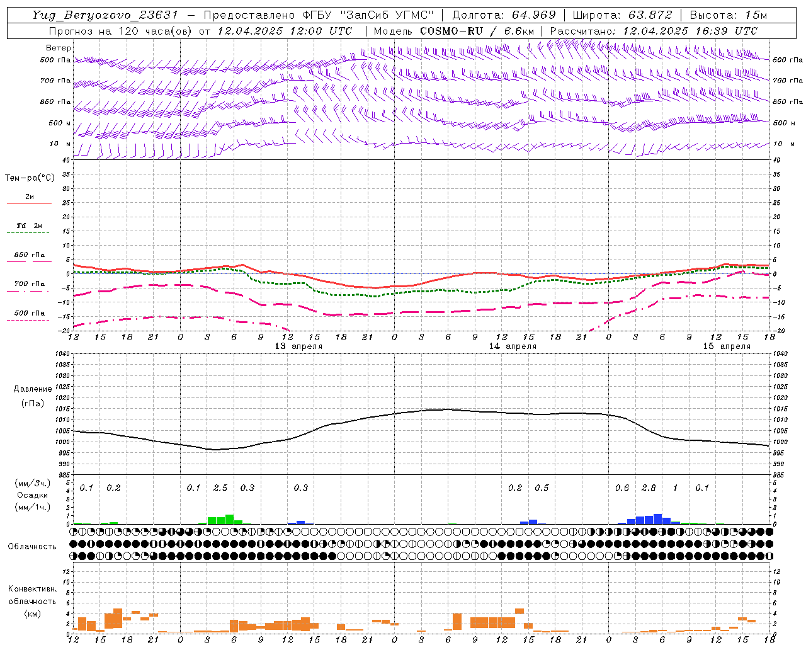This screenshot has width=806, height=645.
Task: Click the Тем-ра(°C) temperature label
Action: pos(30,178)
